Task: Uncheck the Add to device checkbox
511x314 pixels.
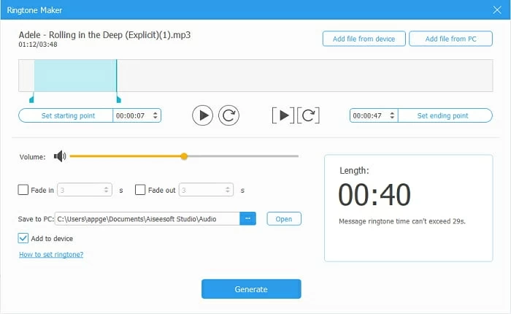Action: pyautogui.click(x=23, y=238)
